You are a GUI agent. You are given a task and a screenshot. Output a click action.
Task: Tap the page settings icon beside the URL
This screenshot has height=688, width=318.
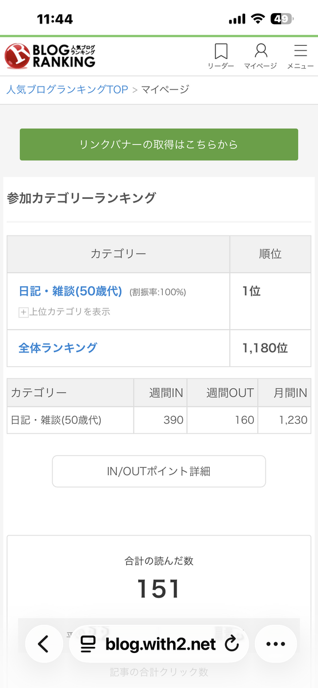coord(88,644)
